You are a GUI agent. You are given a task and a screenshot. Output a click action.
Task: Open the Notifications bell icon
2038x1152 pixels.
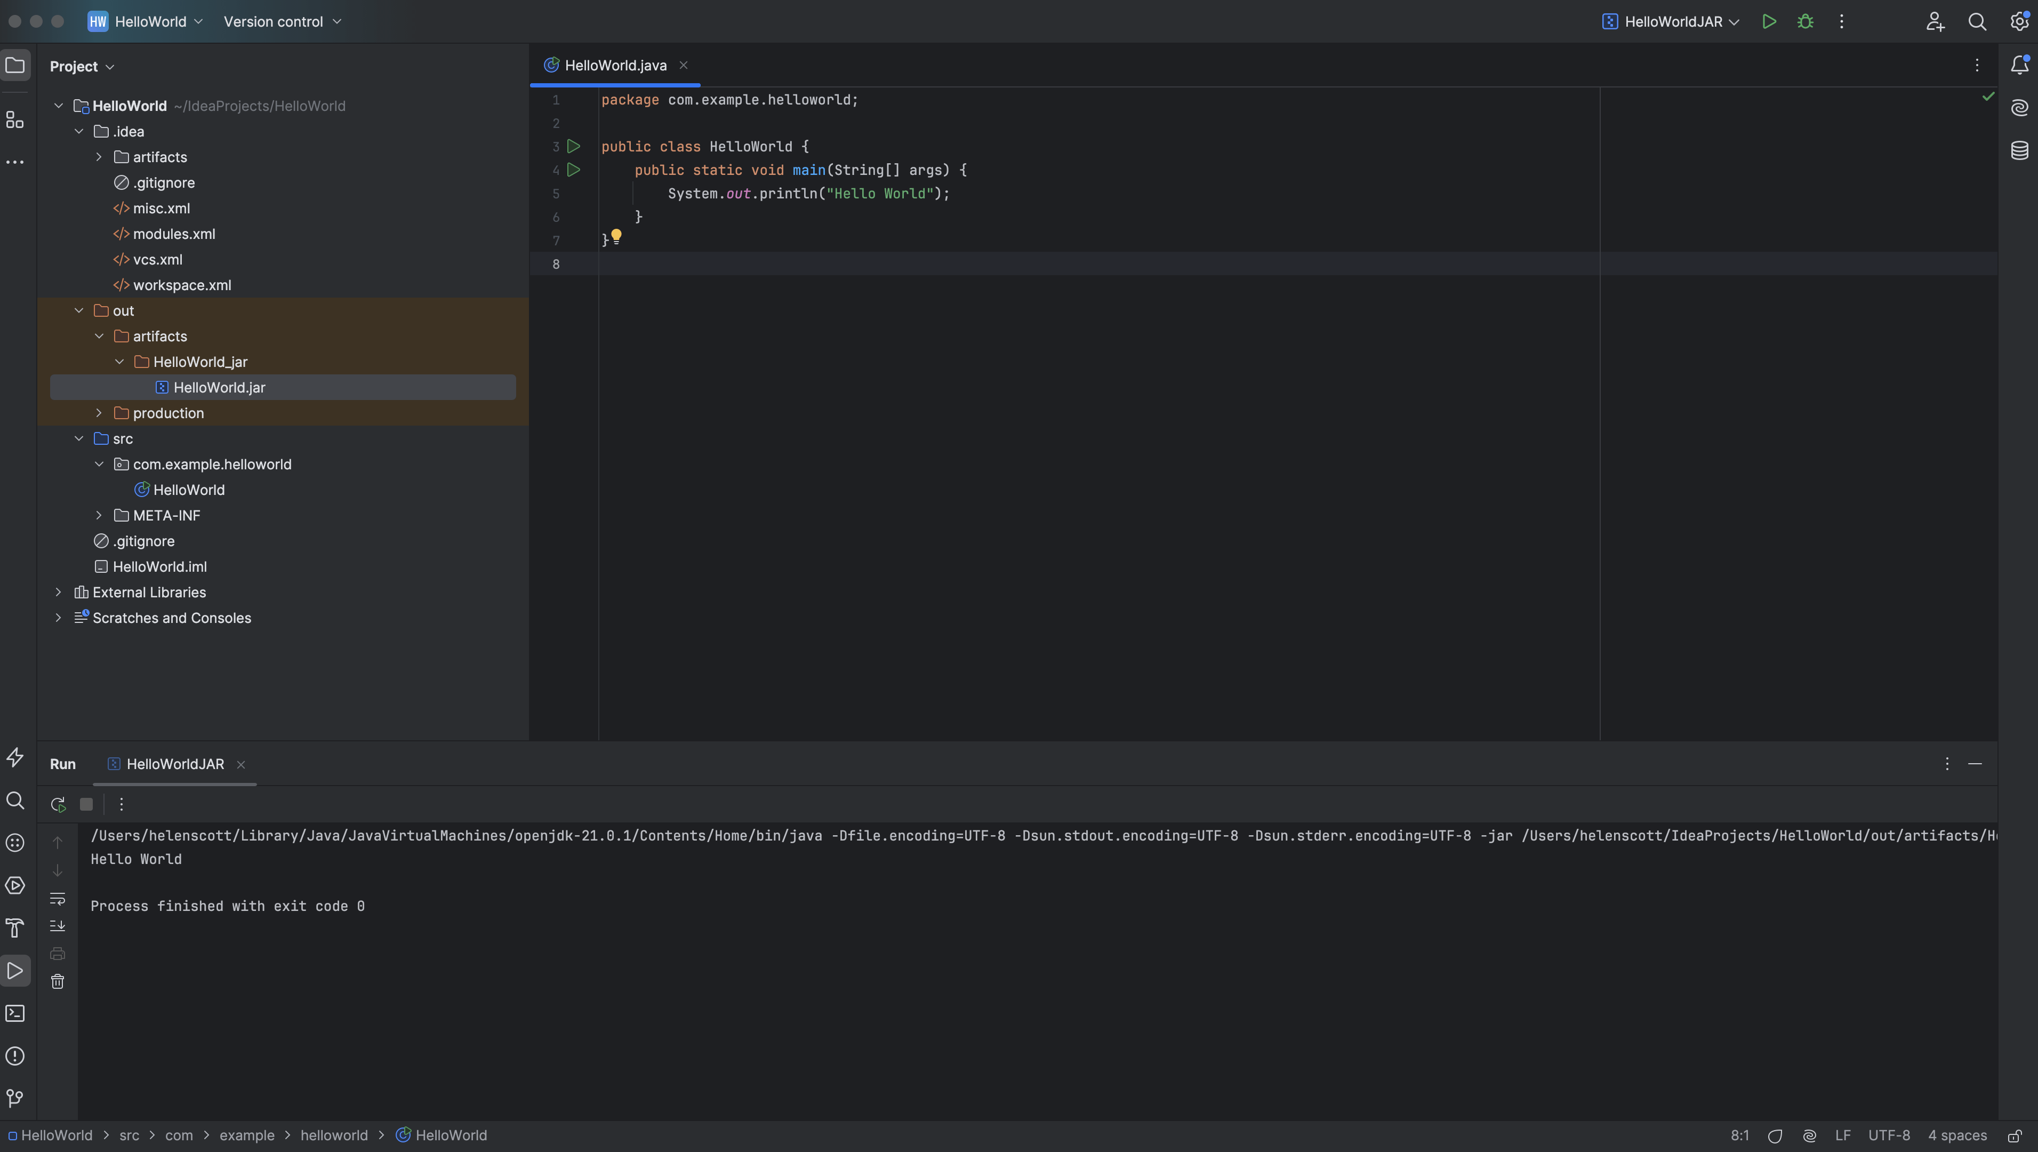[x=2019, y=65]
